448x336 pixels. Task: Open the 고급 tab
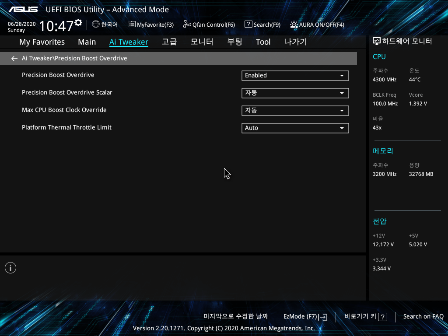[x=169, y=42]
